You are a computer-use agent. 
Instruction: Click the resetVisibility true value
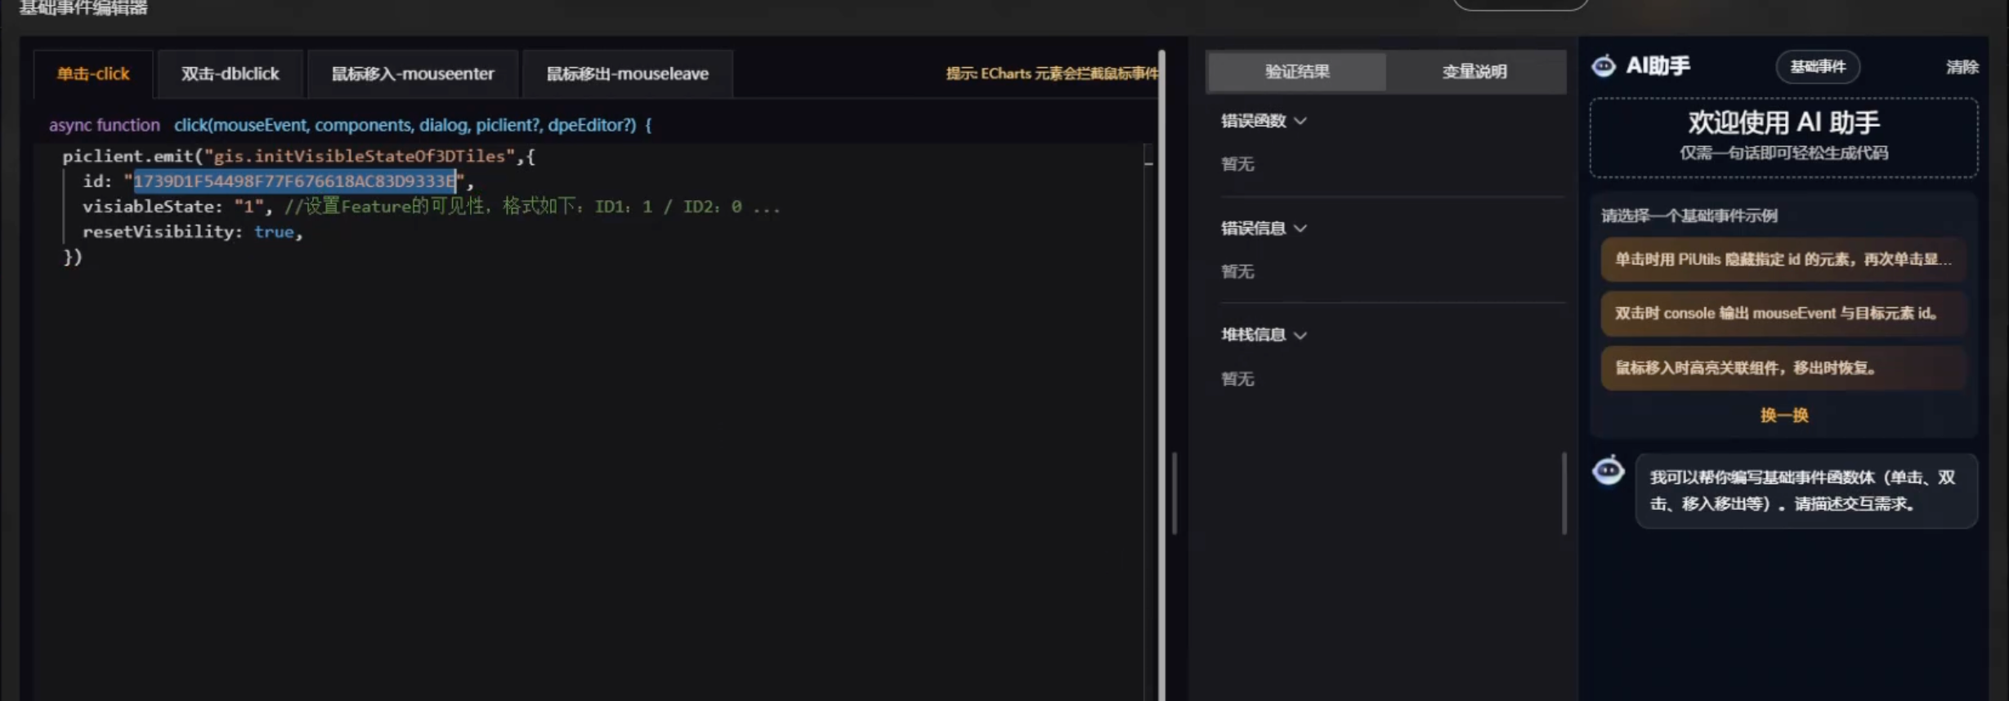pos(274,232)
